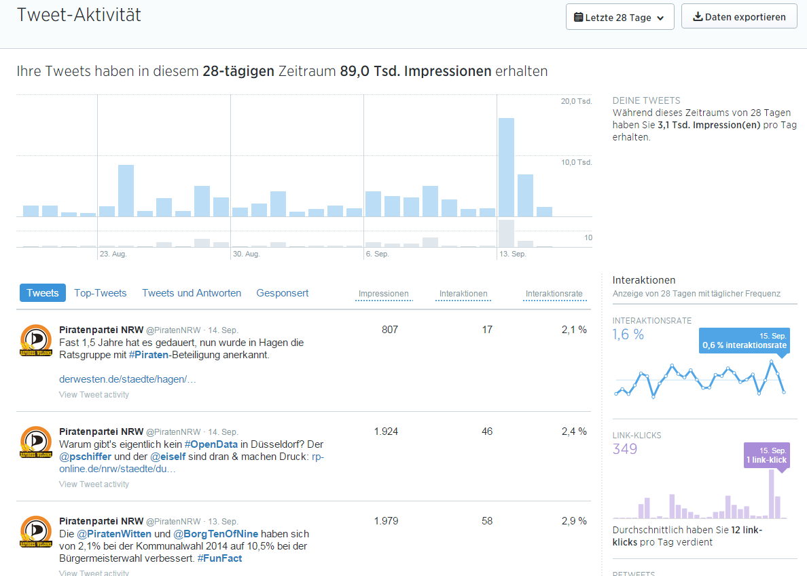Click the tallest impressions bar near 13. Sep.
Image resolution: width=807 pixels, height=576 pixels.
506,167
